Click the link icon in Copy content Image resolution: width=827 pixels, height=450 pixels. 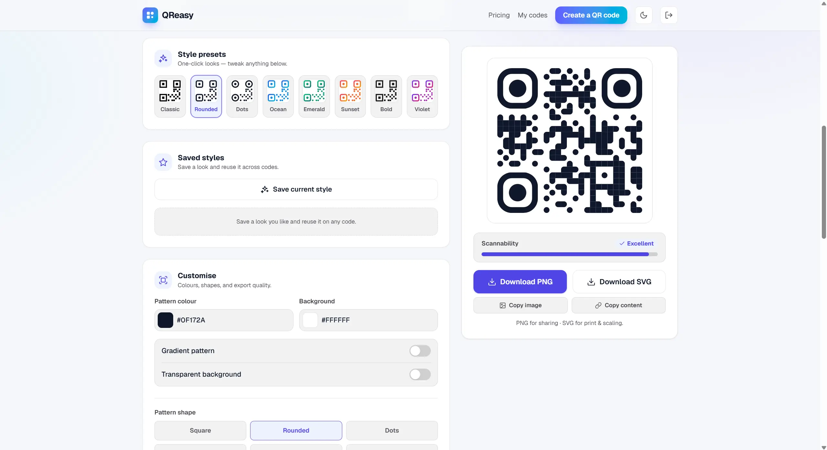598,305
